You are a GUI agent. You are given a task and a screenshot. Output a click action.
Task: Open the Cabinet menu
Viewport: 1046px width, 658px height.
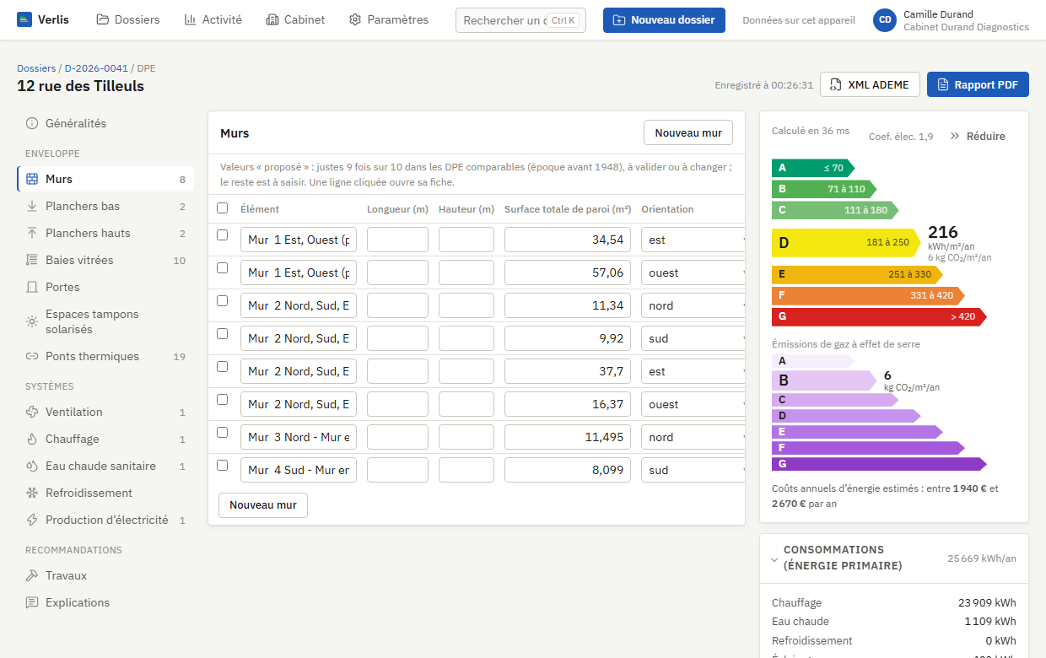point(295,19)
